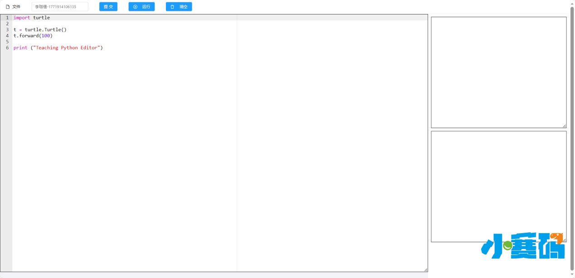Click the 't = turtle.Turtle()' code line

tap(40, 29)
